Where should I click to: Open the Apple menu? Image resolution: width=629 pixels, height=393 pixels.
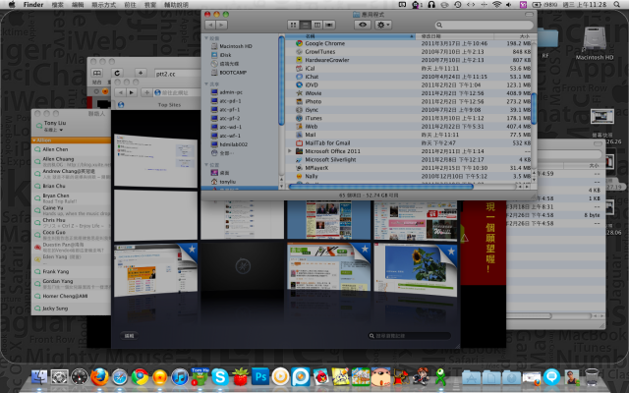(12, 4)
